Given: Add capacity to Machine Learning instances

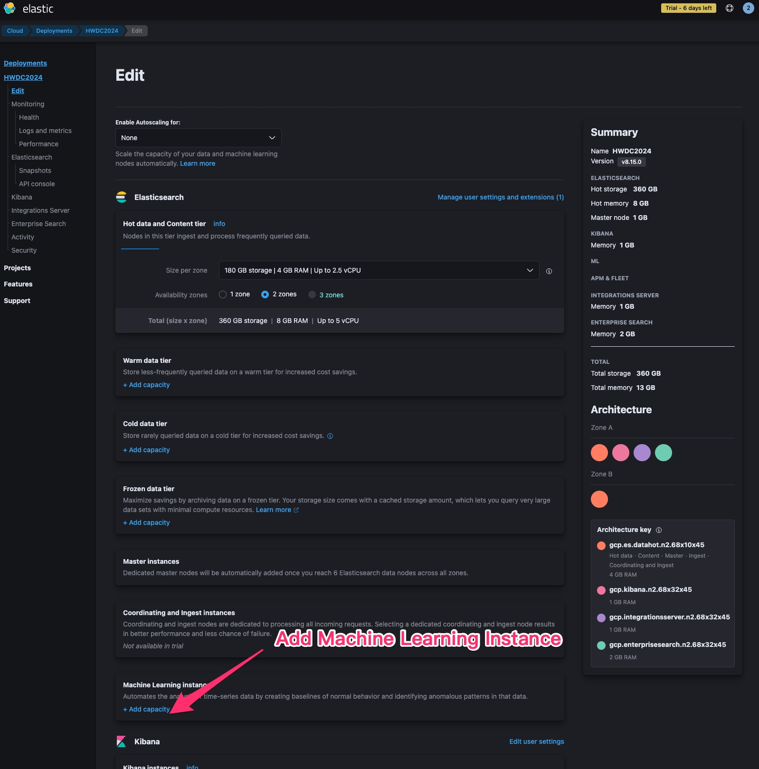Looking at the screenshot, I should [x=146, y=709].
